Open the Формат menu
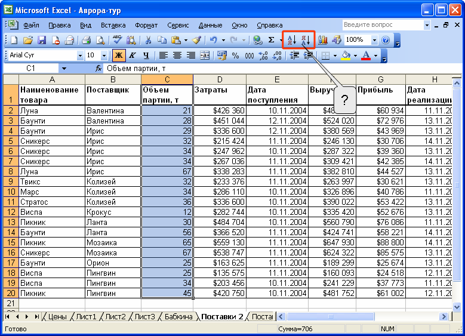The height and width of the screenshot is (336, 465). 146,25
